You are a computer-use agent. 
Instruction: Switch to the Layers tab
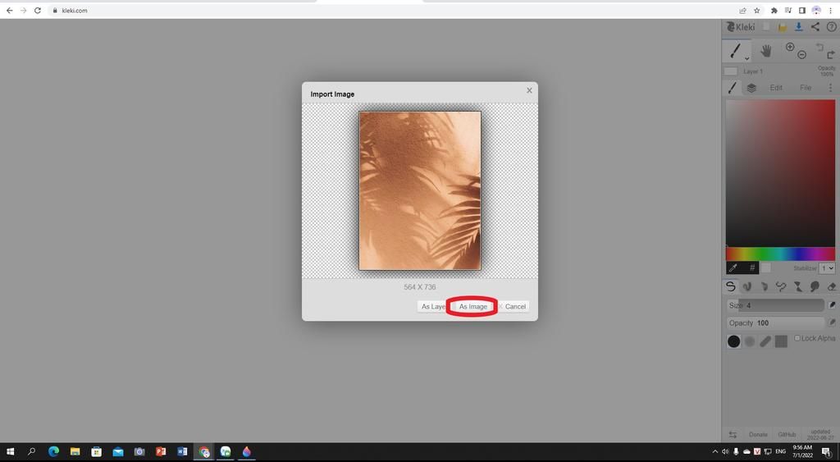point(751,88)
